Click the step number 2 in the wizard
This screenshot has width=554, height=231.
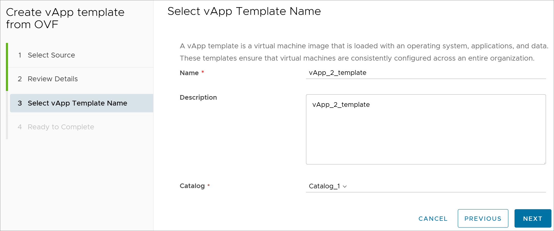[20, 79]
